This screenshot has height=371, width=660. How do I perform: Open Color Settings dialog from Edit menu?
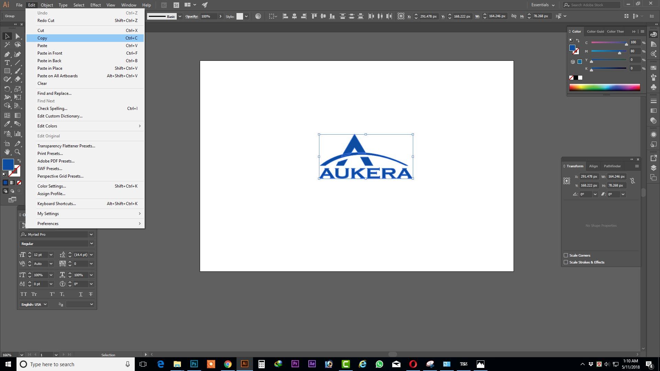[x=85, y=186]
